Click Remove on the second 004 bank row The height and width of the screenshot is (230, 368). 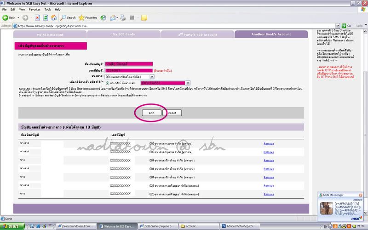pyautogui.click(x=269, y=169)
